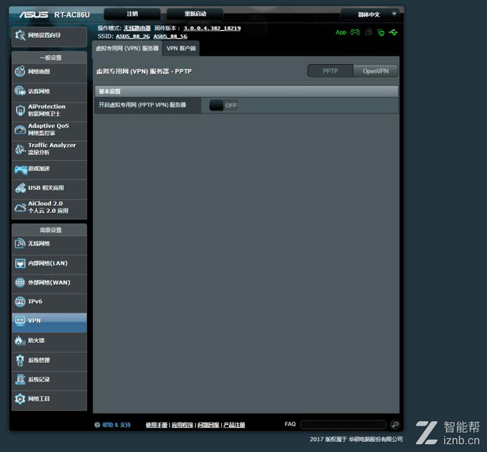The height and width of the screenshot is (452, 487).
Task: Click the LAN monitor icon
Action: point(21,264)
